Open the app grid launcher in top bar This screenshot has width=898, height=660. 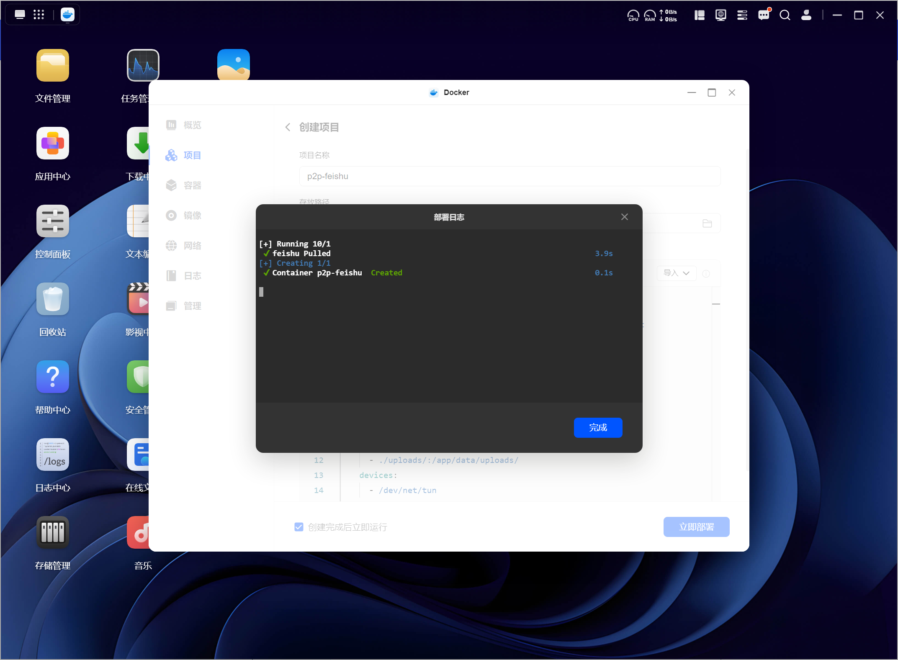click(39, 15)
